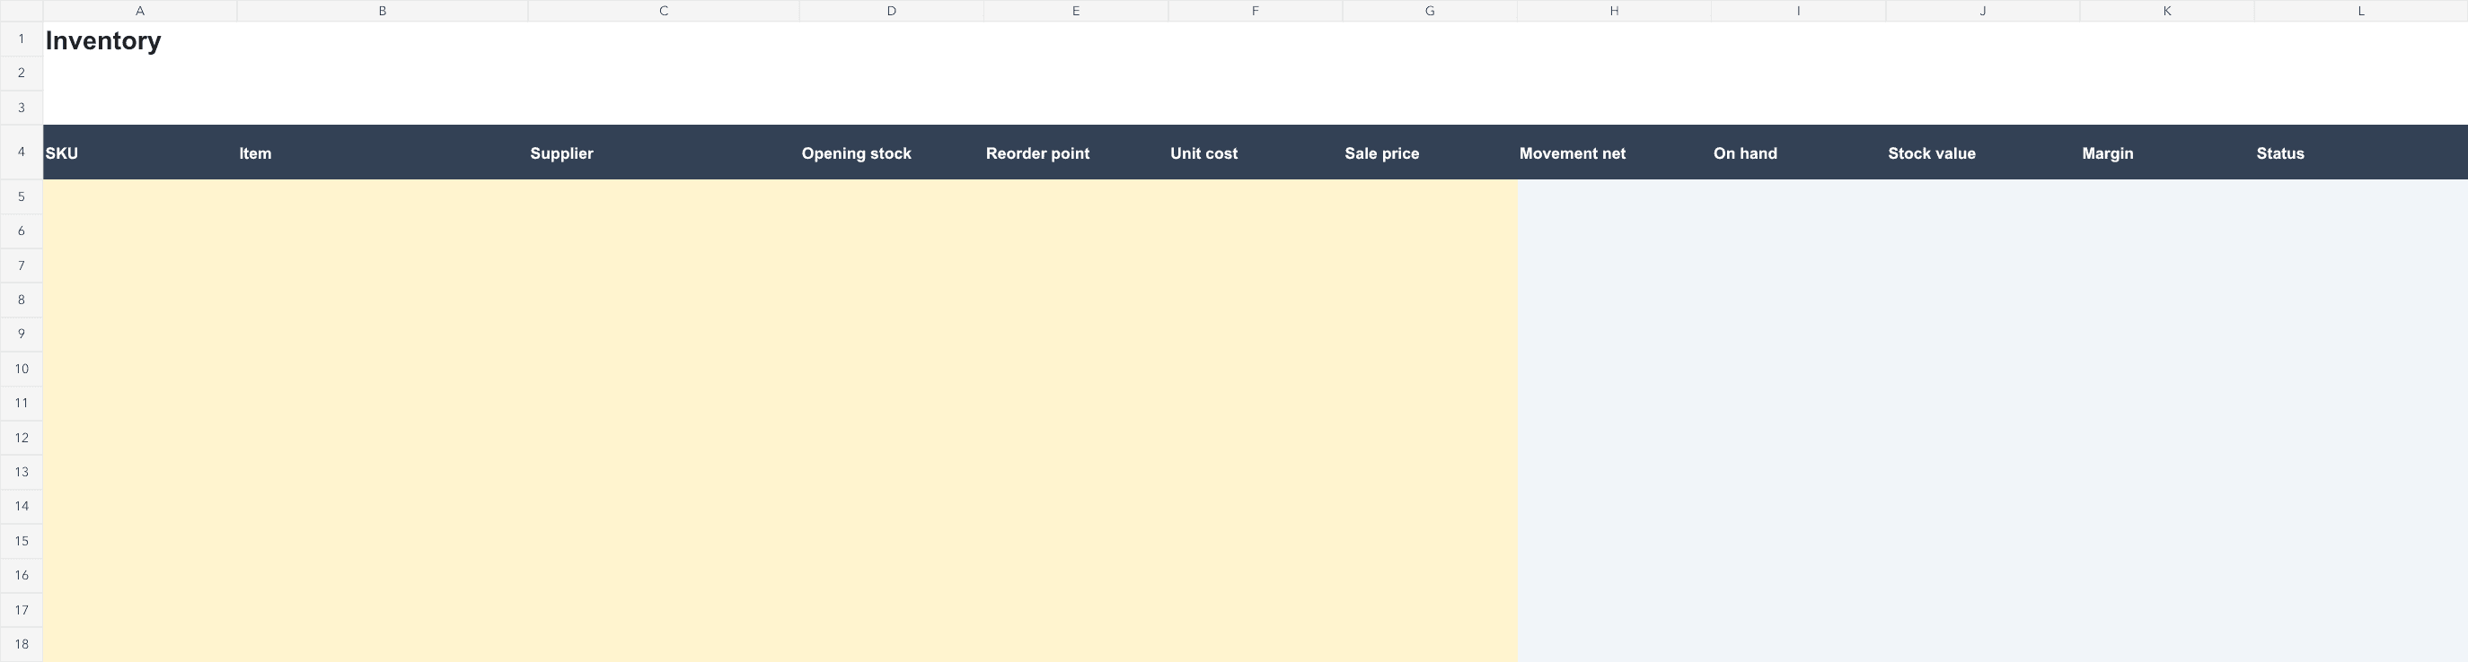Select row 15 header
The height and width of the screenshot is (662, 2468).
(x=21, y=541)
